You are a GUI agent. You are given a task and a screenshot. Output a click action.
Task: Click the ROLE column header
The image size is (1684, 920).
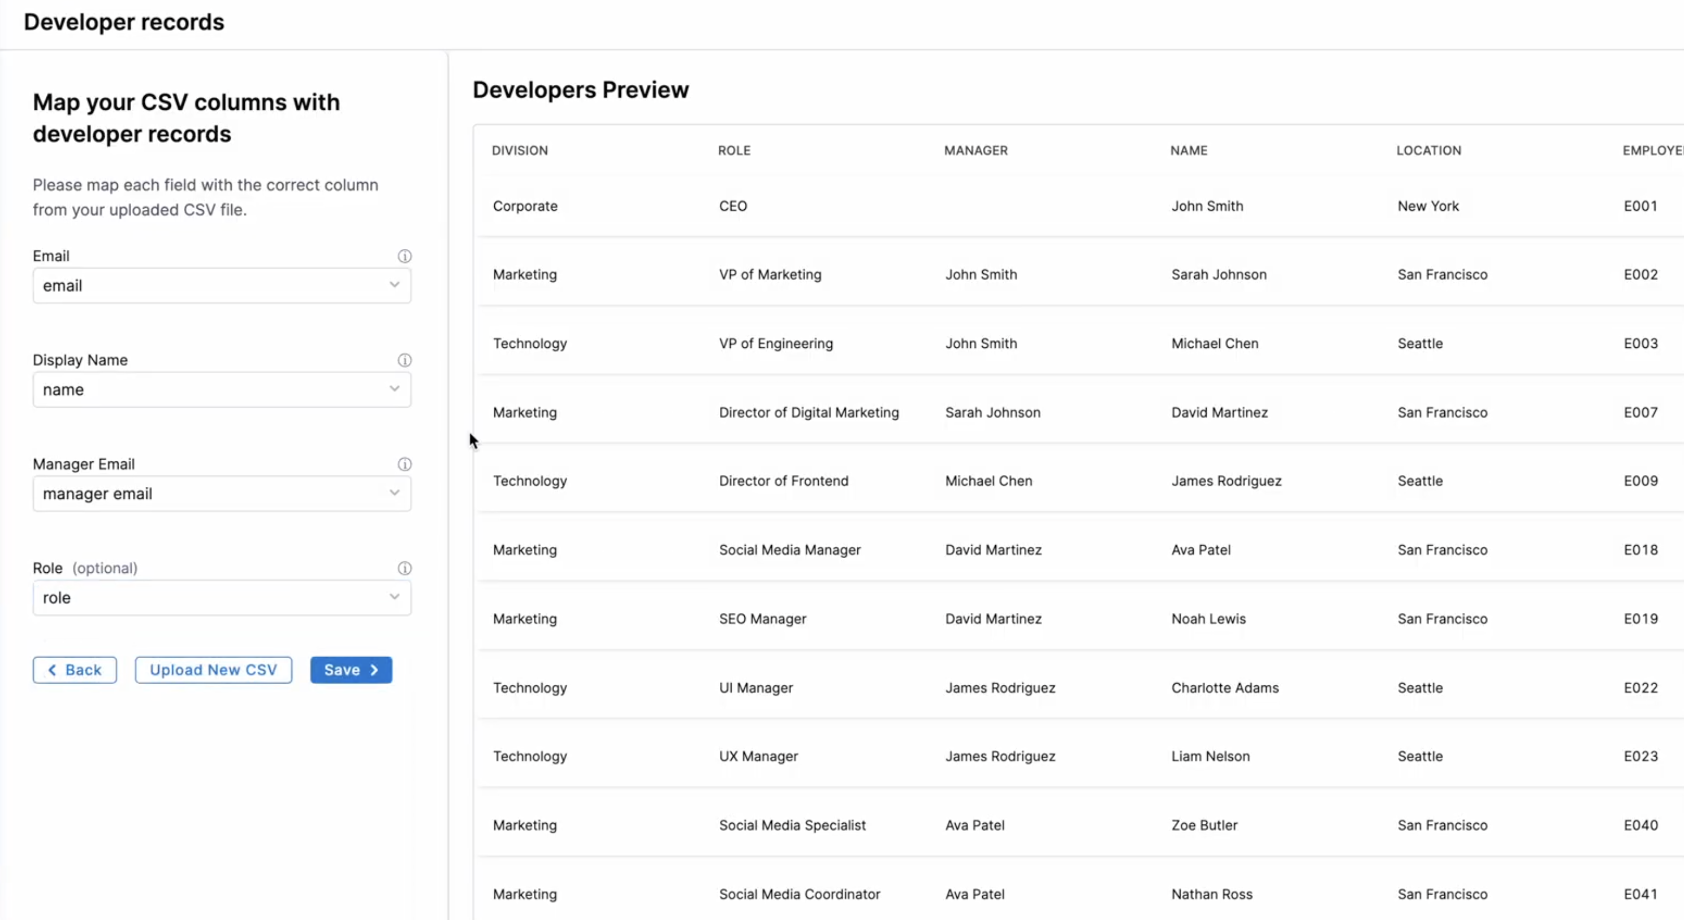[x=734, y=150]
